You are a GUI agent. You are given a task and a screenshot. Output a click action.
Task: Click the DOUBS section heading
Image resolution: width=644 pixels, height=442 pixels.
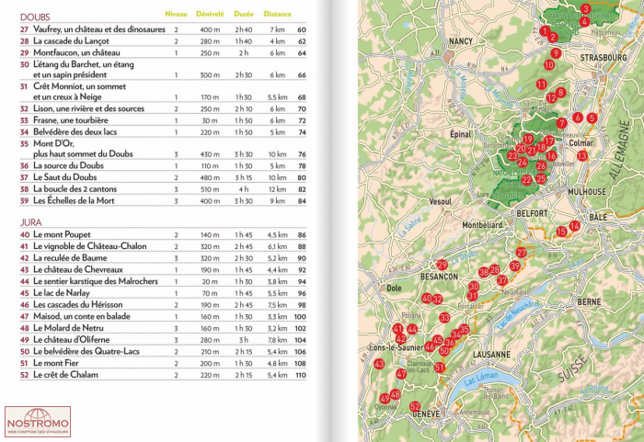coord(35,17)
